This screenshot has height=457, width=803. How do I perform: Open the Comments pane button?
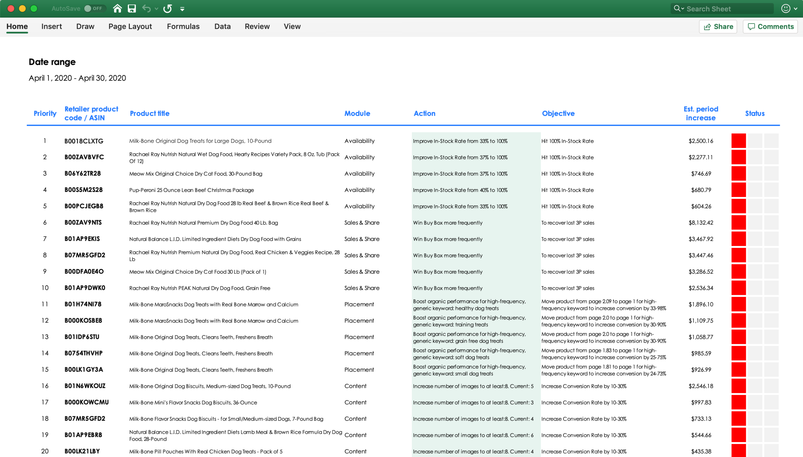pos(770,27)
